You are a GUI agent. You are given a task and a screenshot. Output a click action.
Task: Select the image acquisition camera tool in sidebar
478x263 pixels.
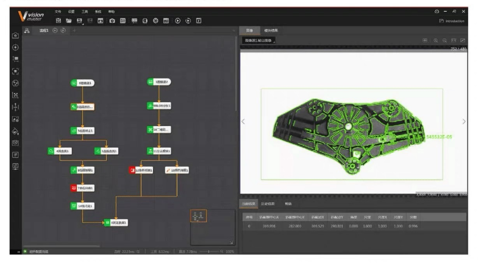[x=15, y=36]
